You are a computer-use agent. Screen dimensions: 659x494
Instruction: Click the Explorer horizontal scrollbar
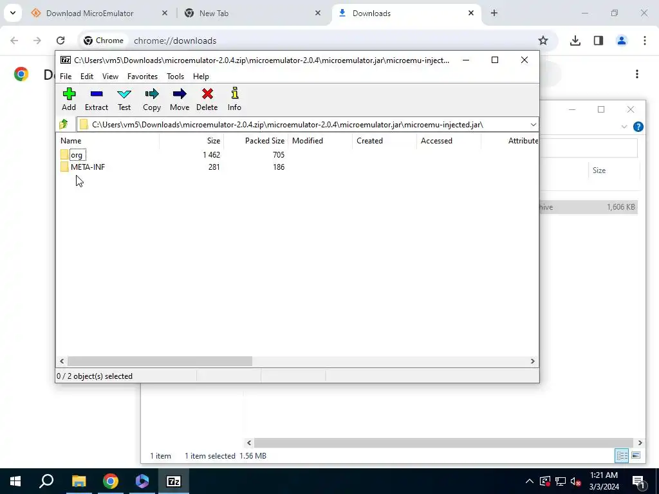443,443
